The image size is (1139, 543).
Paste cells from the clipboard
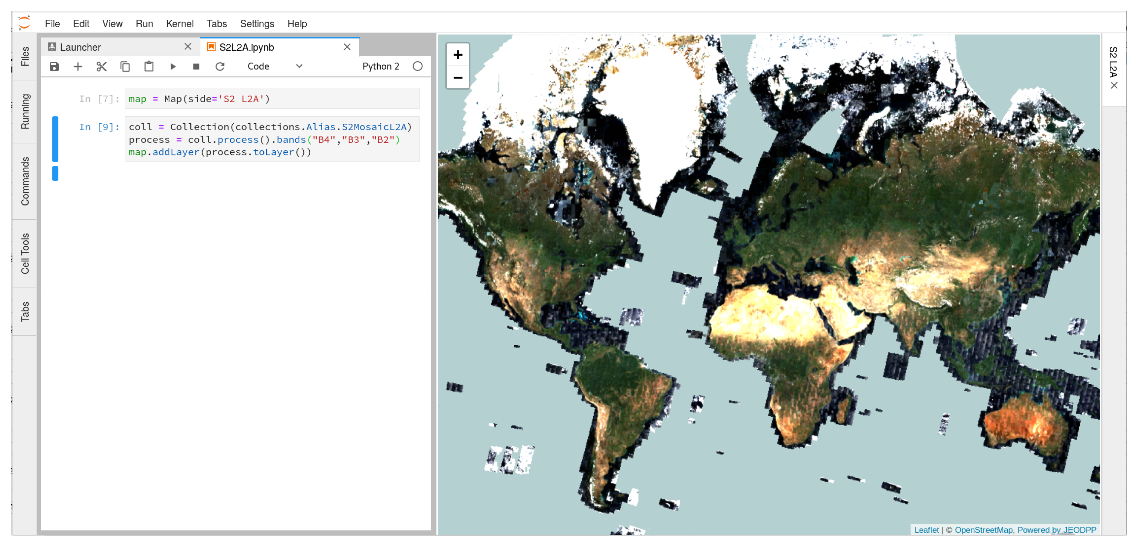click(149, 67)
